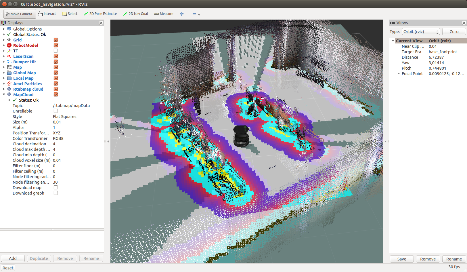This screenshot has height=272, width=467.
Task: Disable the Bumper Hit checkbox
Action: [56, 62]
